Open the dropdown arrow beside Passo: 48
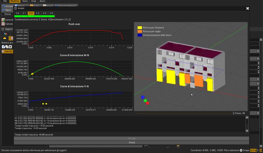The image size is (263, 153). tap(258, 113)
